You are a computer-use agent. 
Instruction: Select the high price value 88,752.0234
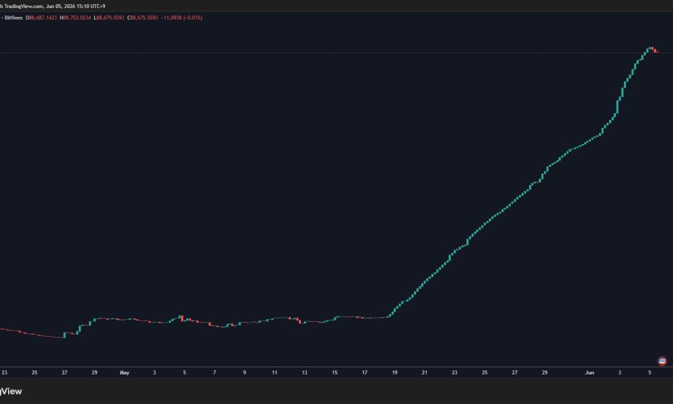(77, 18)
